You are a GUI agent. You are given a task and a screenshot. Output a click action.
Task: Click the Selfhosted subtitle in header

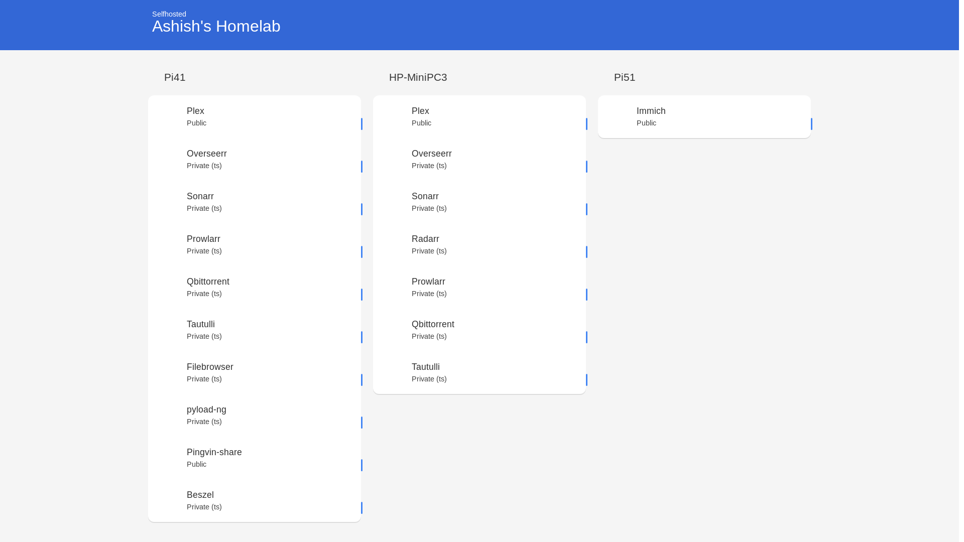click(x=169, y=14)
